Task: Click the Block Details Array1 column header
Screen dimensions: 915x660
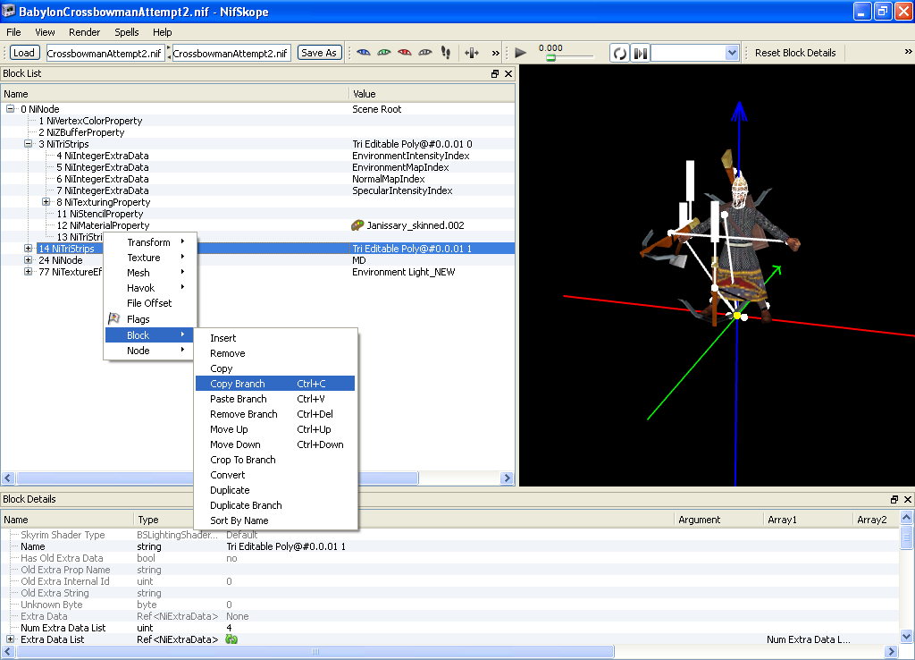Action: (808, 520)
